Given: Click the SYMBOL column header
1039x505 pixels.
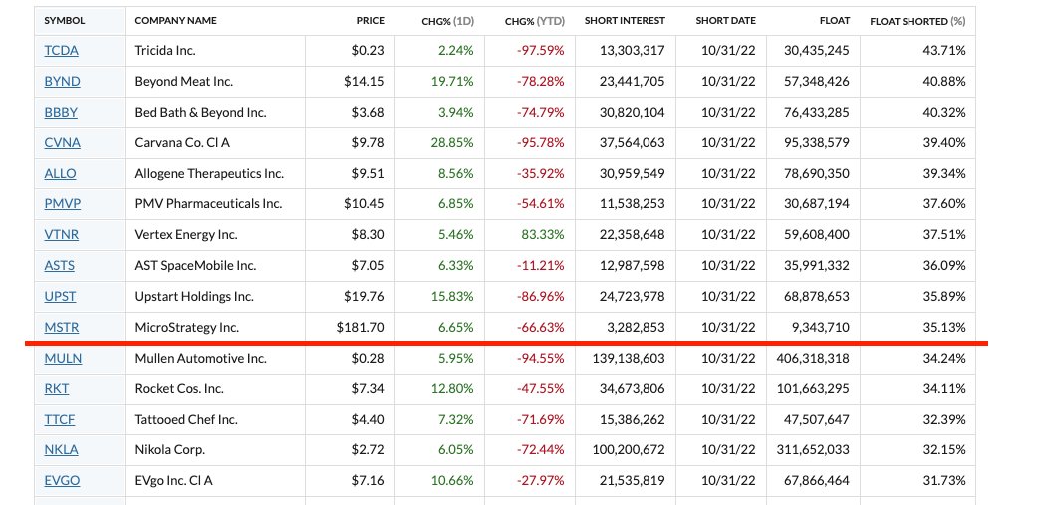Looking at the screenshot, I should point(65,21).
